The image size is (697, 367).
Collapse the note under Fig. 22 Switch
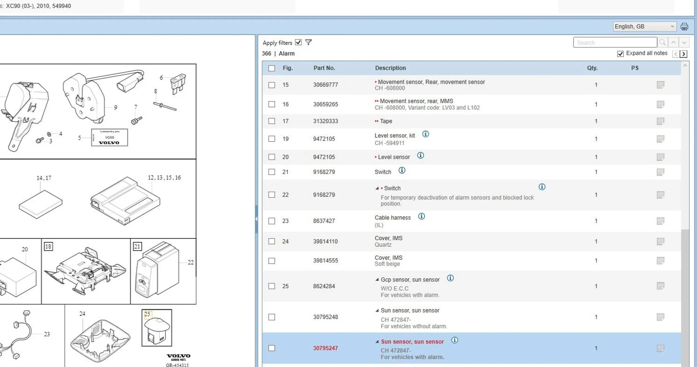pos(377,189)
